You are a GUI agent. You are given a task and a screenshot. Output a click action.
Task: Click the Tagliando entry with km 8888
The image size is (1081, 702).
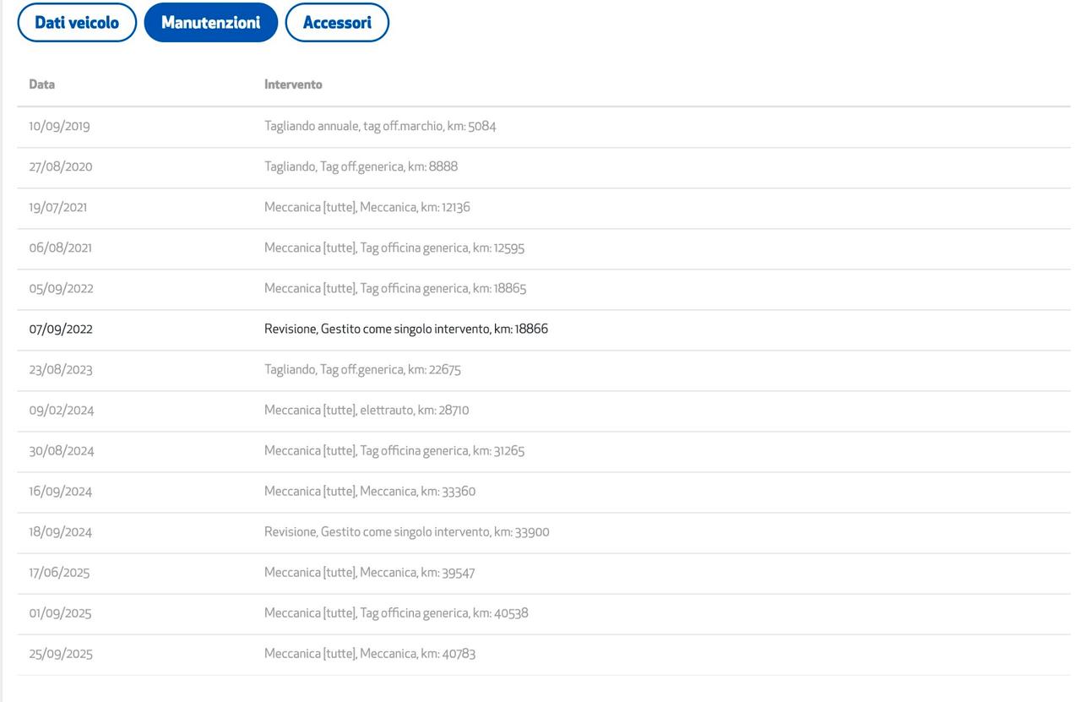pyautogui.click(x=361, y=167)
